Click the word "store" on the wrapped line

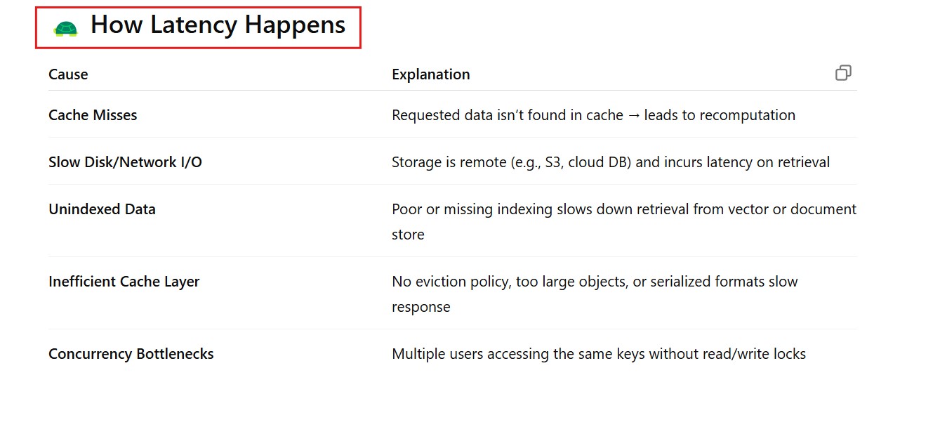pyautogui.click(x=408, y=235)
